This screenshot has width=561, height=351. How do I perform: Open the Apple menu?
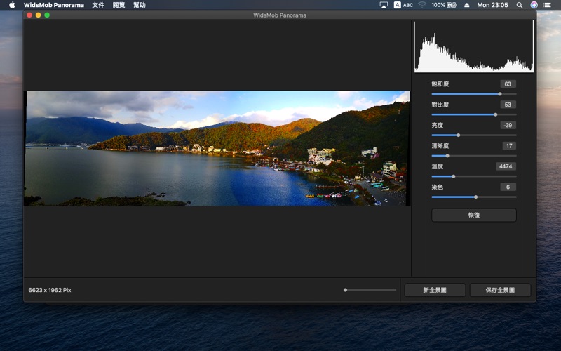[12, 5]
